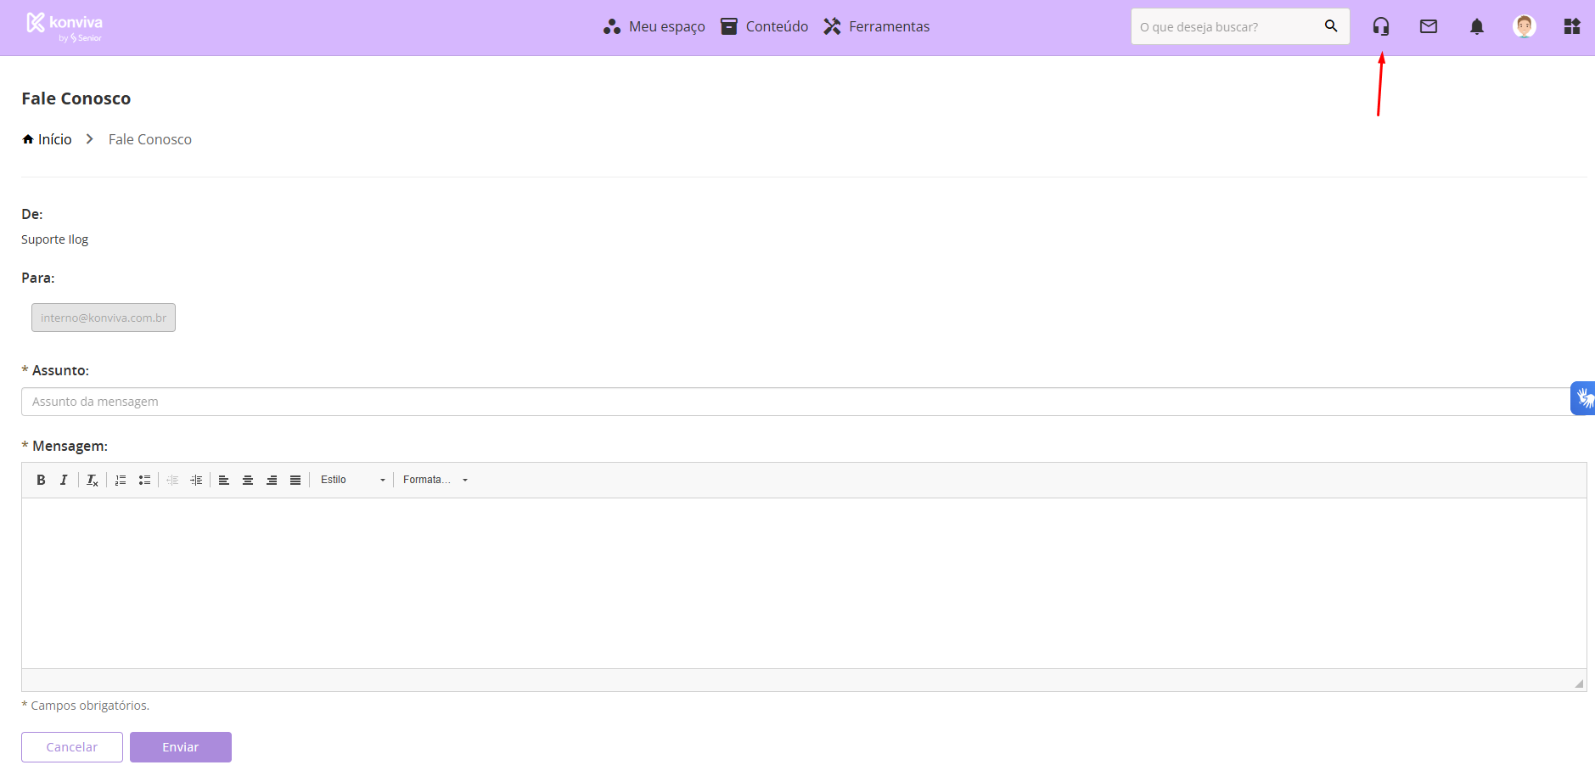Select center text alignment
This screenshot has height=782, width=1595.
[248, 481]
